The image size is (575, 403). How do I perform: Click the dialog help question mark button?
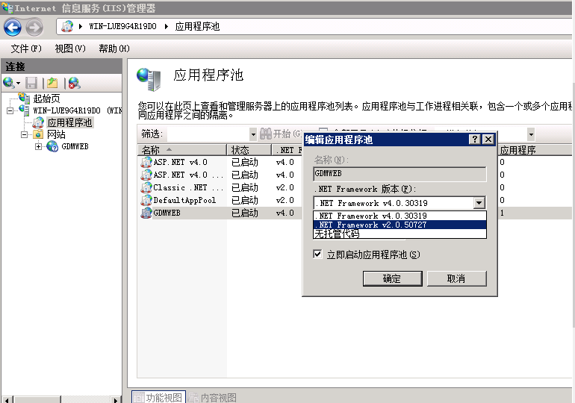tap(474, 140)
